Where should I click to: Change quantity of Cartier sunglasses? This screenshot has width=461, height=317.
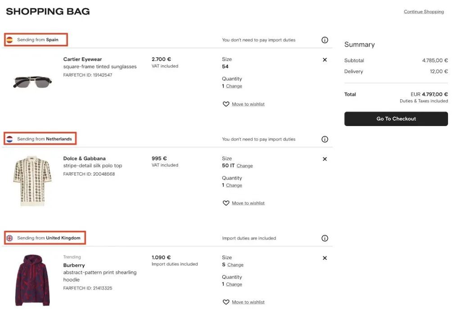234,86
